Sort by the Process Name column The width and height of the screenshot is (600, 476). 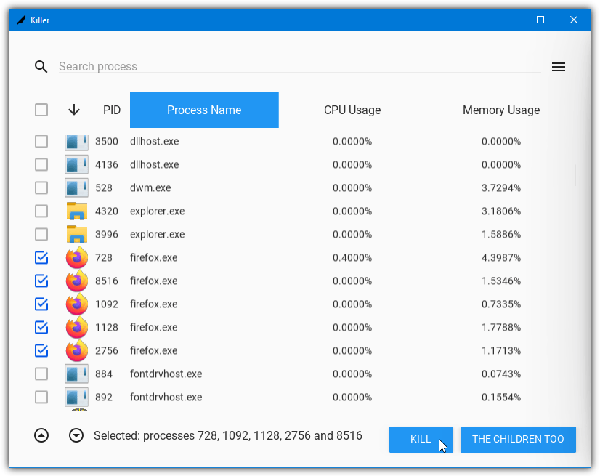(x=204, y=110)
